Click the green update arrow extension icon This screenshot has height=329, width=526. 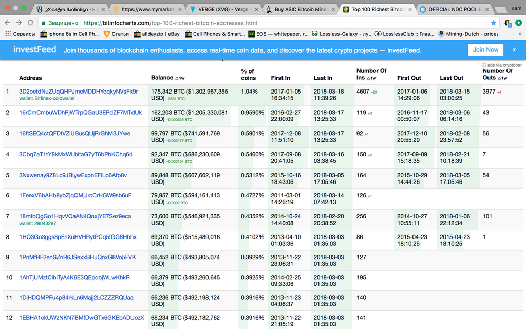518,23
